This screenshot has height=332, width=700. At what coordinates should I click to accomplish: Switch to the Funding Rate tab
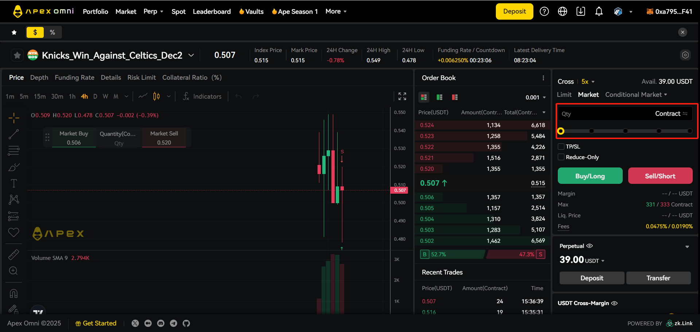[74, 78]
